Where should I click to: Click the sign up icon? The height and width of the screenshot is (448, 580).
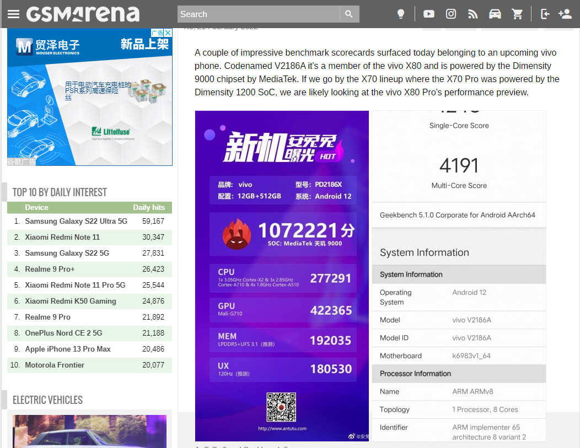click(x=565, y=14)
